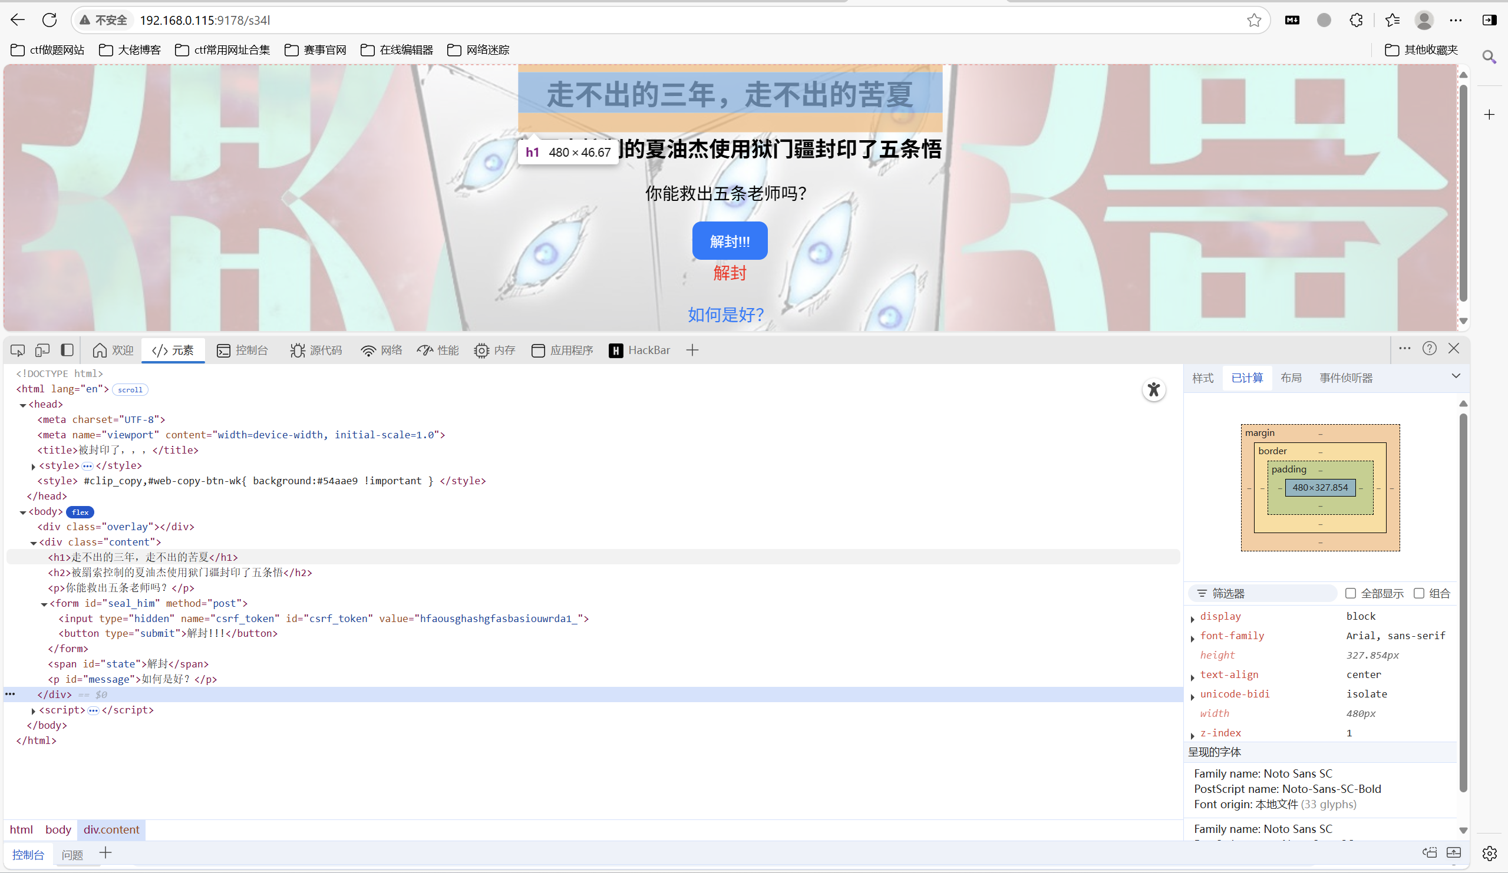Add another DevTools tool tab
The height and width of the screenshot is (873, 1508).
692,350
